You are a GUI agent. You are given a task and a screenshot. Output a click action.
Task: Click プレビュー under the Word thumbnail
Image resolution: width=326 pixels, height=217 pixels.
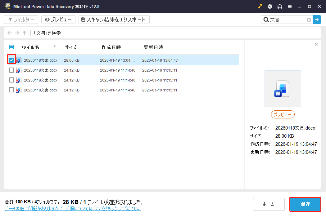click(283, 114)
